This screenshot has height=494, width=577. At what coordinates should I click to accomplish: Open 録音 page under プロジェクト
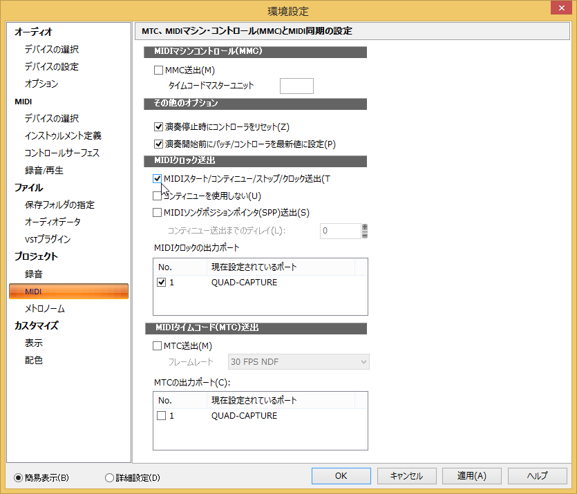tap(33, 274)
